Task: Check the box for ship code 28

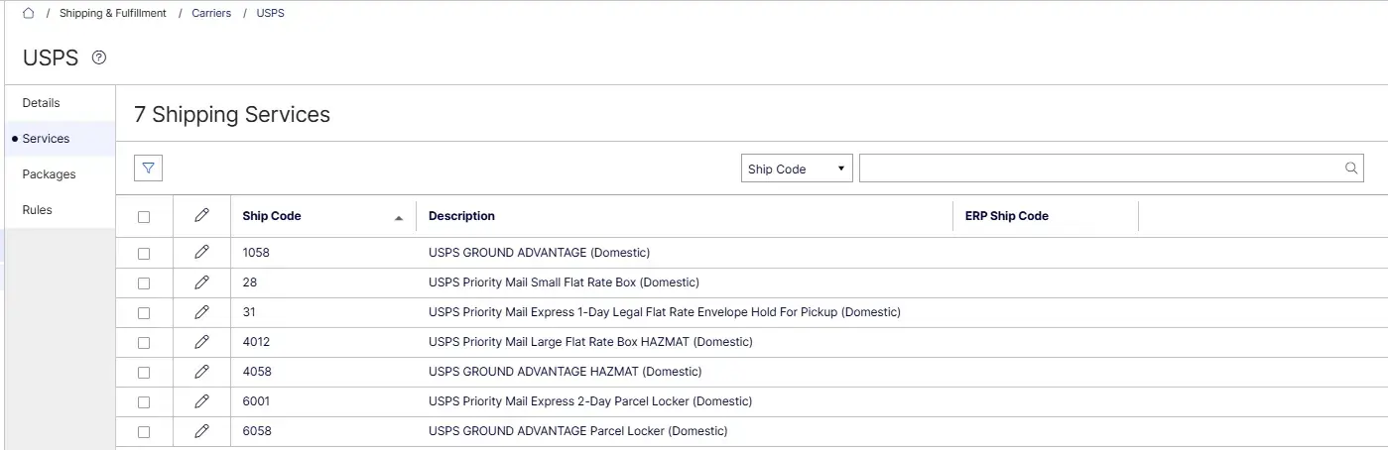Action: click(x=144, y=283)
